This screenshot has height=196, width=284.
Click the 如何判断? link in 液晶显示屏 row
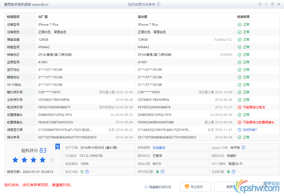[250, 130]
